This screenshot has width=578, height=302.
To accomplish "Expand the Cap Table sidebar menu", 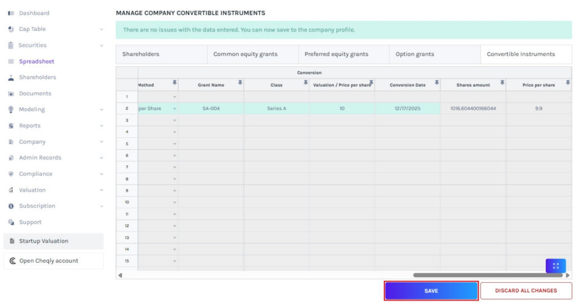I will tap(102, 29).
